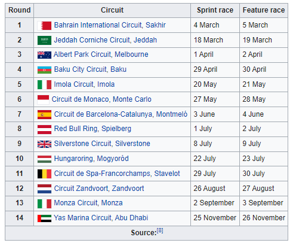This screenshot has height=246, width=293.
Task: Open the Jeddah Corniche Circuit link
Action: point(92,40)
